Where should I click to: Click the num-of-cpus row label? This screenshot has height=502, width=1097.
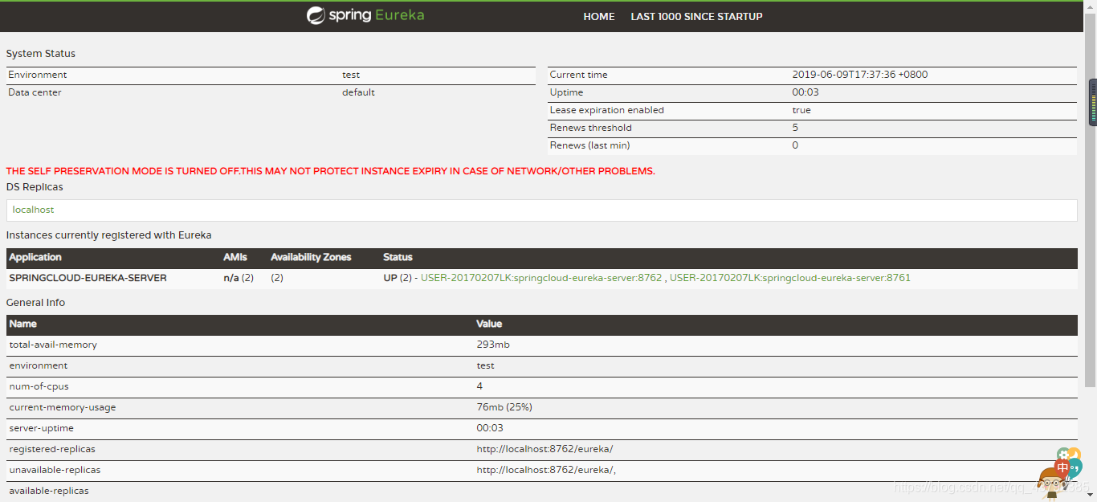(37, 386)
